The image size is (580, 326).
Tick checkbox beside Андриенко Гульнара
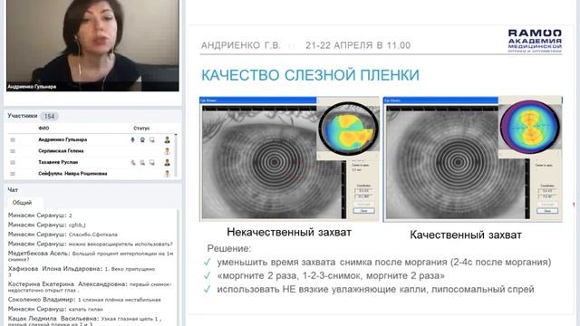tap(13, 139)
